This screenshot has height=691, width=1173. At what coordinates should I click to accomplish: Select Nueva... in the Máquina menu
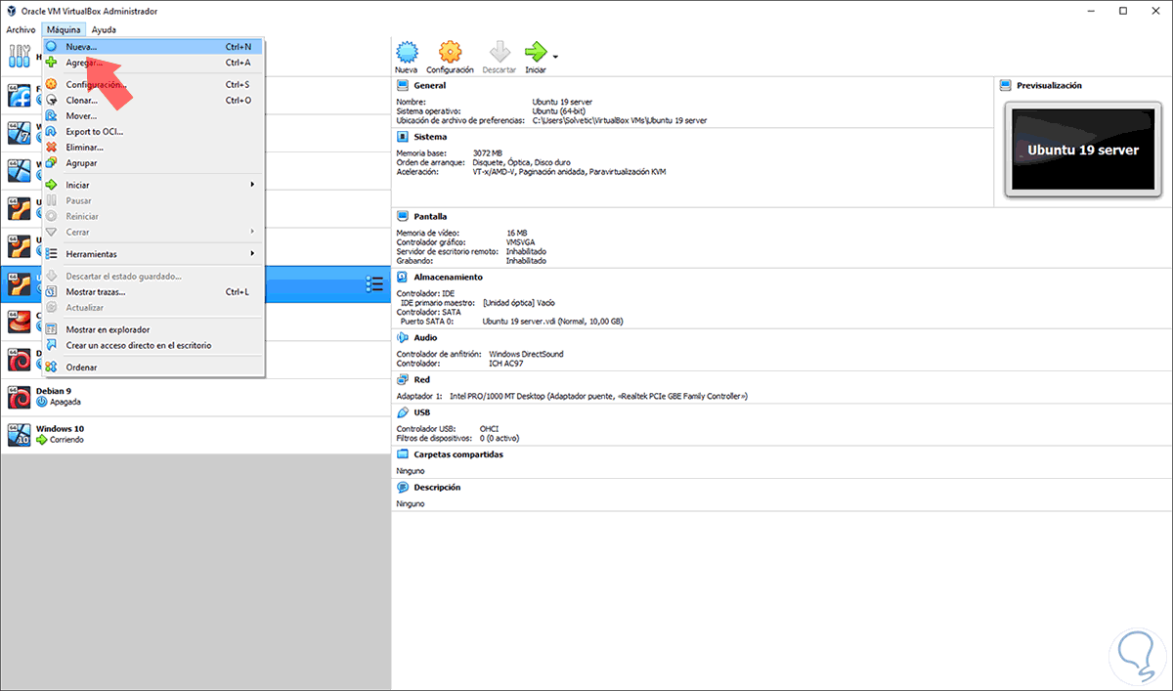pos(153,46)
